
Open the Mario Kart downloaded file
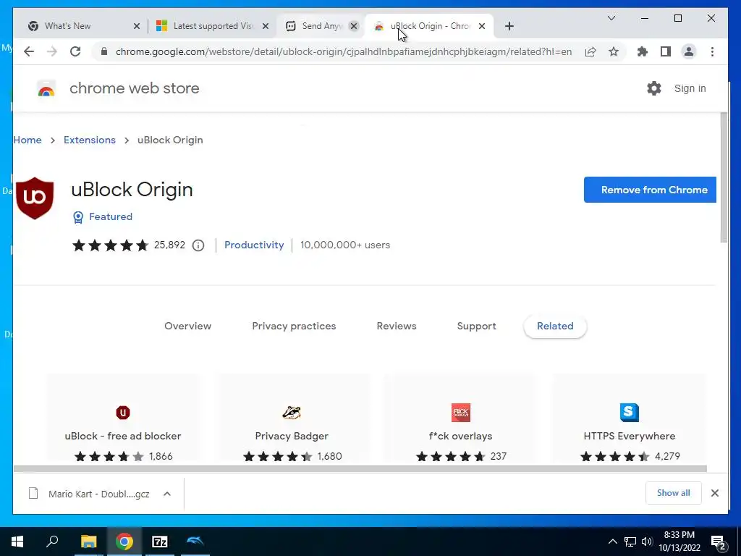pos(98,494)
